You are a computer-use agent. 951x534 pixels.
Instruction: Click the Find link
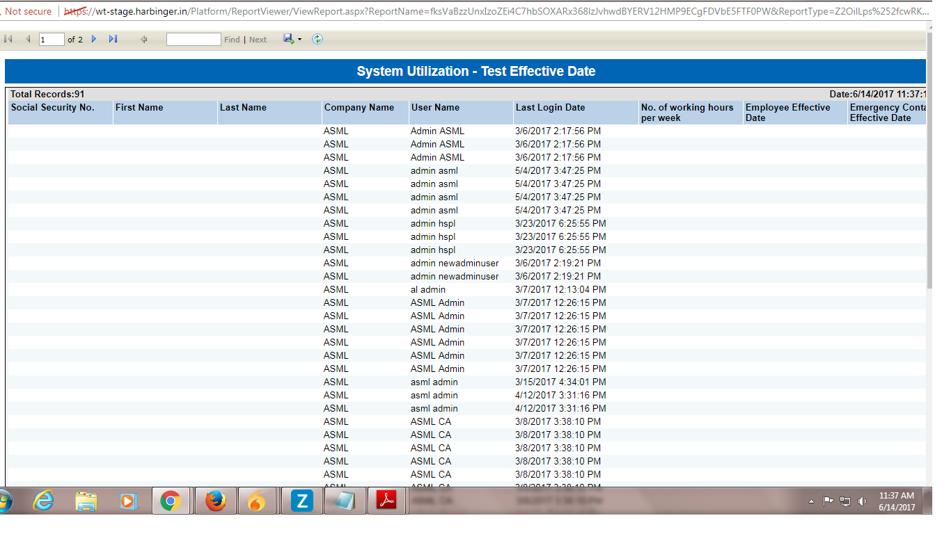click(x=232, y=40)
